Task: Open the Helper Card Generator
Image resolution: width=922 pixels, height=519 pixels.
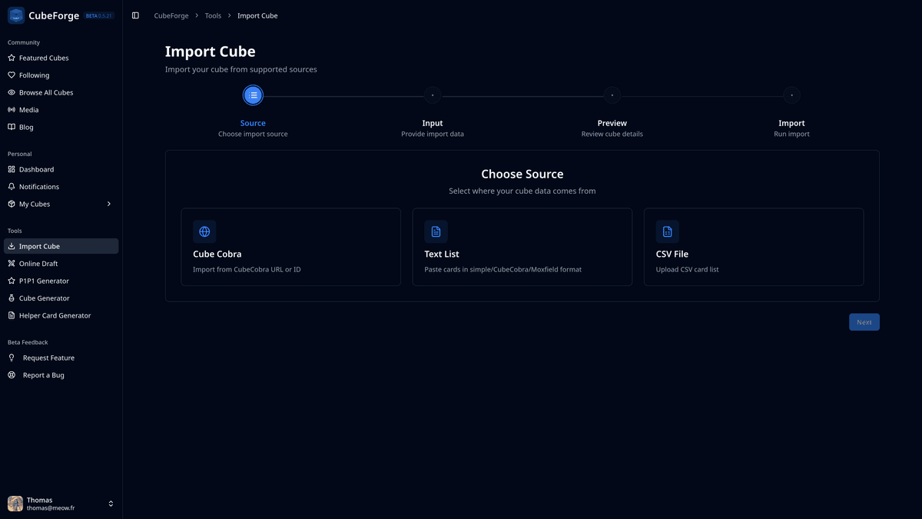Action: [56, 315]
